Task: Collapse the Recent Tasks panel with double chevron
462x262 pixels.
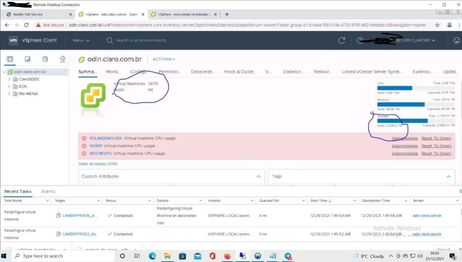Action: tap(460, 192)
